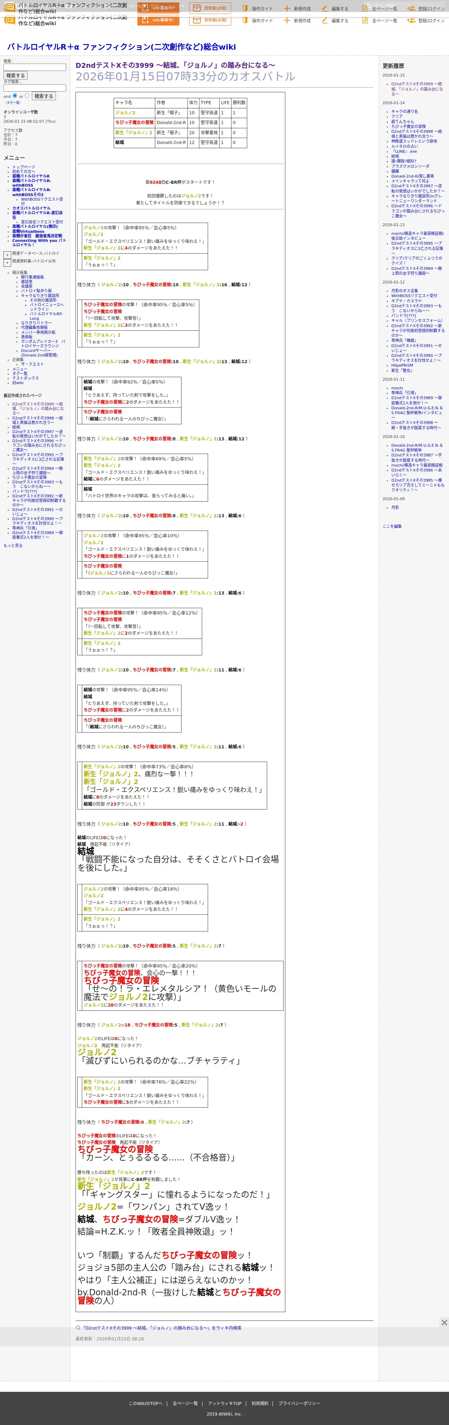Open WithBOSSリクエスト受付 in update history
Viewport: 449px width, 1425px height.
tap(414, 295)
